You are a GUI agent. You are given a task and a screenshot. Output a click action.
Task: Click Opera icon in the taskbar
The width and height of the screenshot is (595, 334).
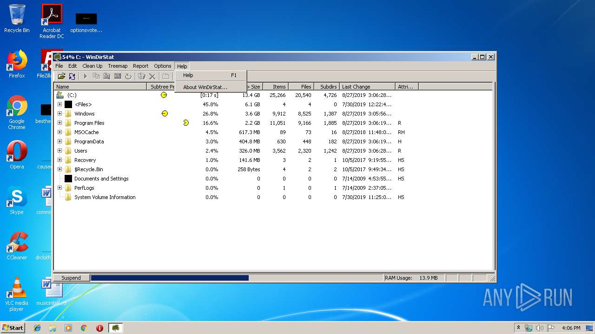point(99,328)
